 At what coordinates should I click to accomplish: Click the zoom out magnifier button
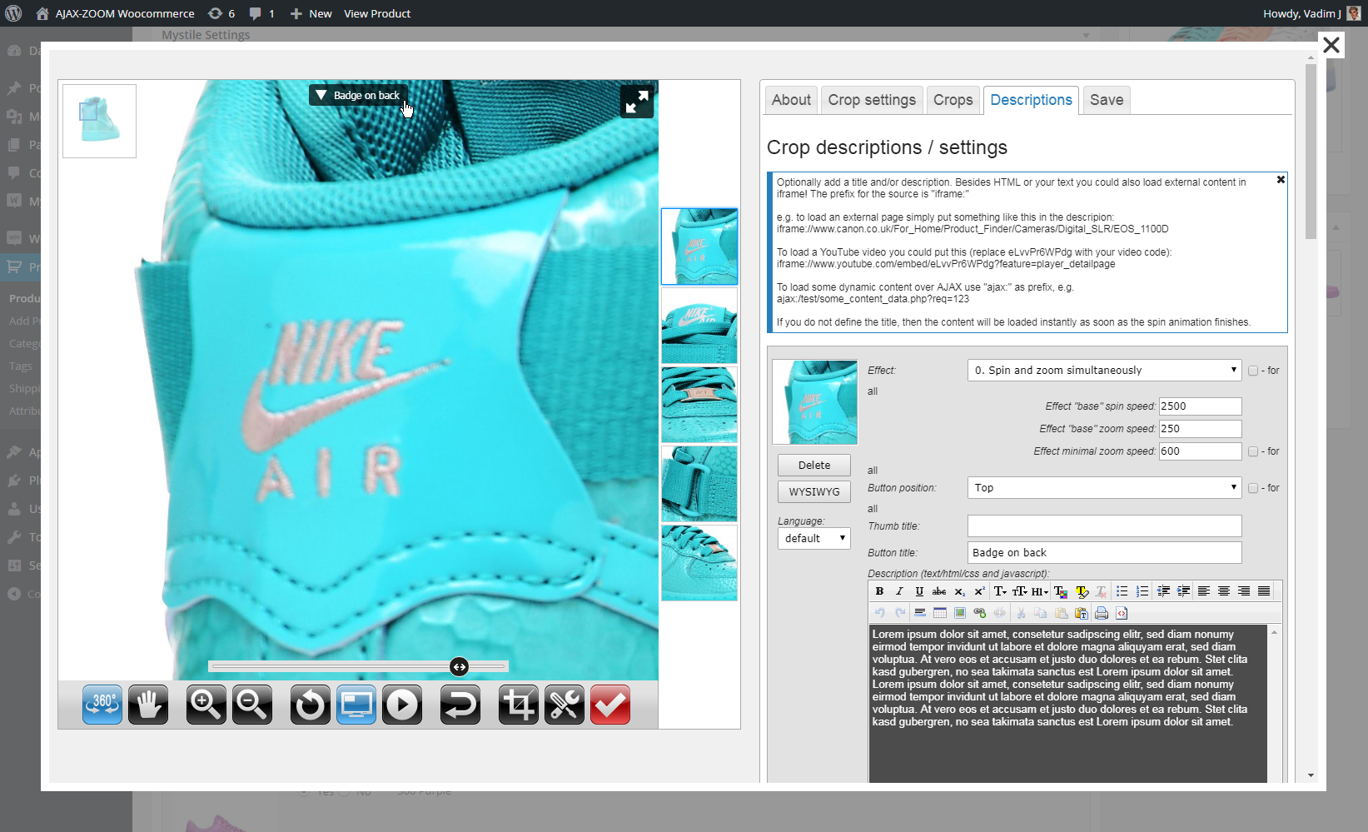click(252, 705)
